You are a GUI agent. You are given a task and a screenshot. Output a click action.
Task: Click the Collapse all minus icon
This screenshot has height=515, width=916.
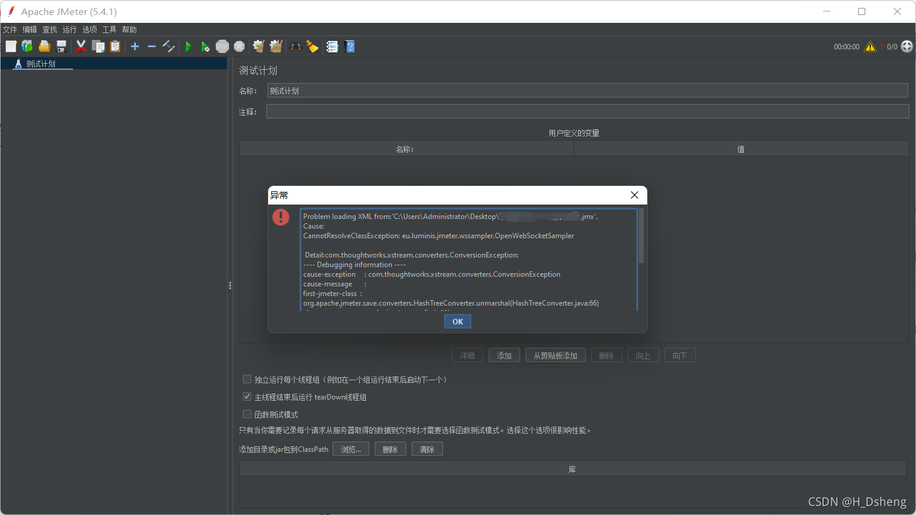point(152,46)
